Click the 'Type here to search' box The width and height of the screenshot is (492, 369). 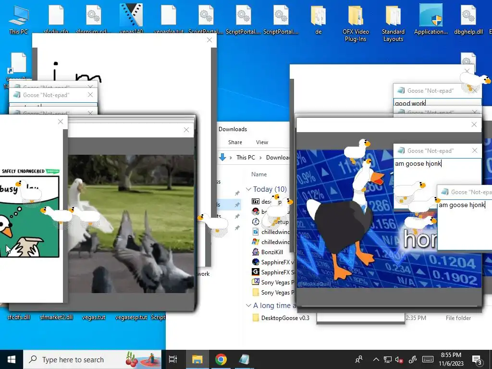(92, 359)
